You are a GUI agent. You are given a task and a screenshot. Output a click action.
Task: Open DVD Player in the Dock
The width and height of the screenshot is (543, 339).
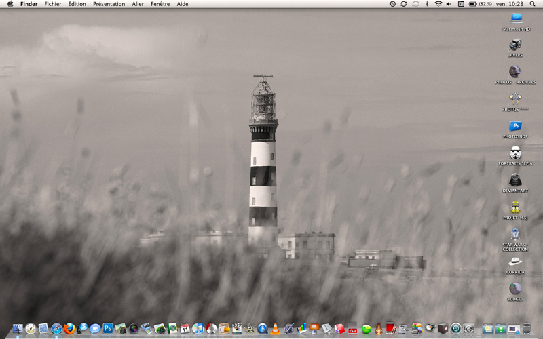[x=211, y=329]
